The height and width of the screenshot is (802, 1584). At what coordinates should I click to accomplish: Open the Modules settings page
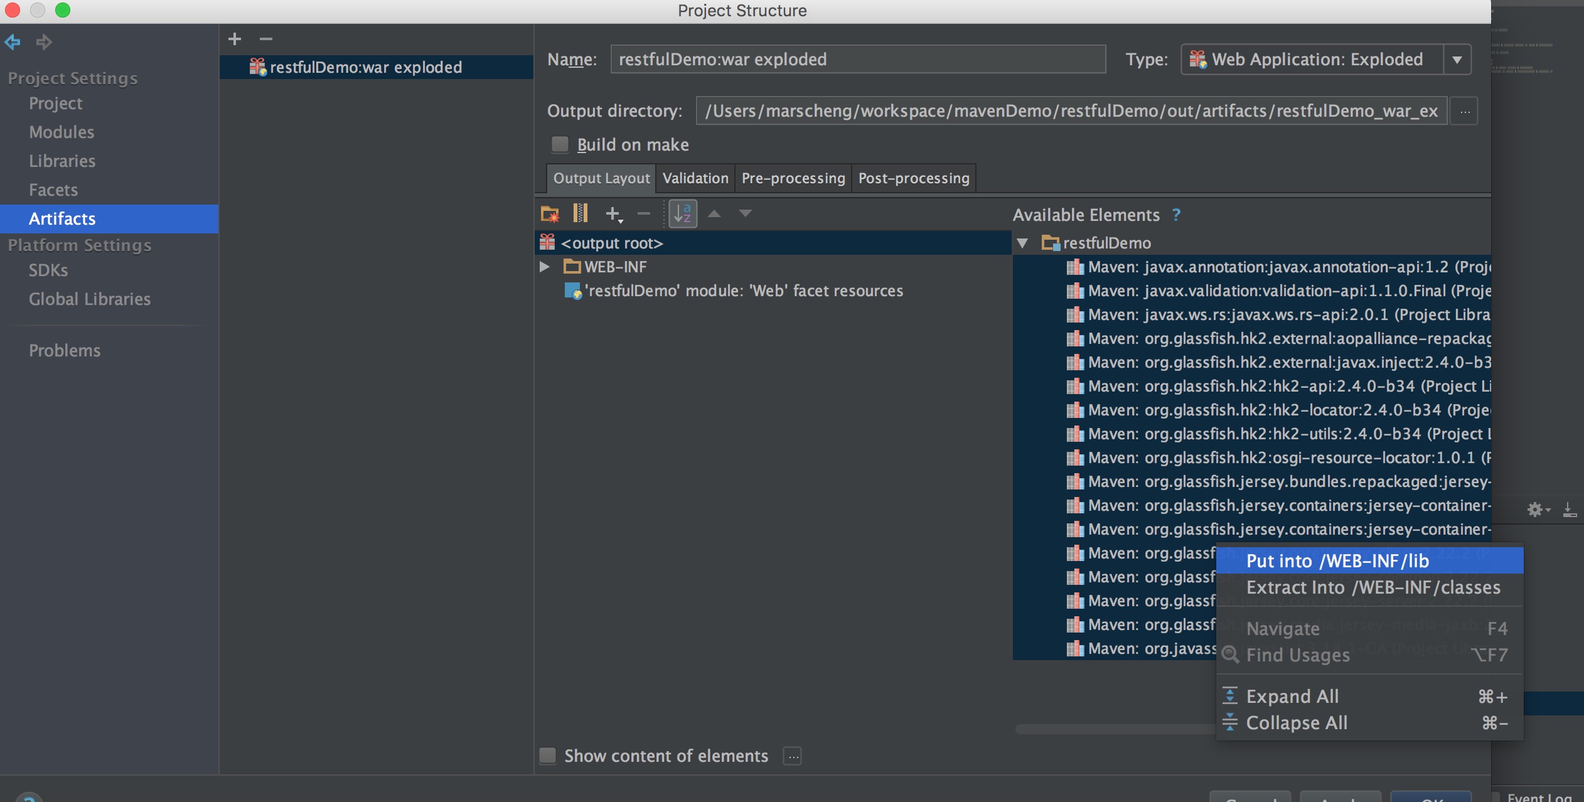pos(62,132)
